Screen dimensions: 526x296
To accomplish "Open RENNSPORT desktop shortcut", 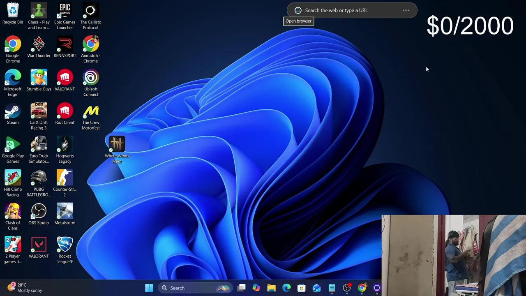I will [65, 46].
